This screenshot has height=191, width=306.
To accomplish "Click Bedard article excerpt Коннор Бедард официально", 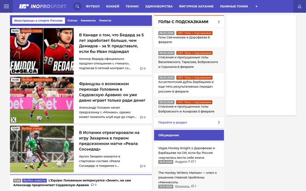I will (x=105, y=63).
